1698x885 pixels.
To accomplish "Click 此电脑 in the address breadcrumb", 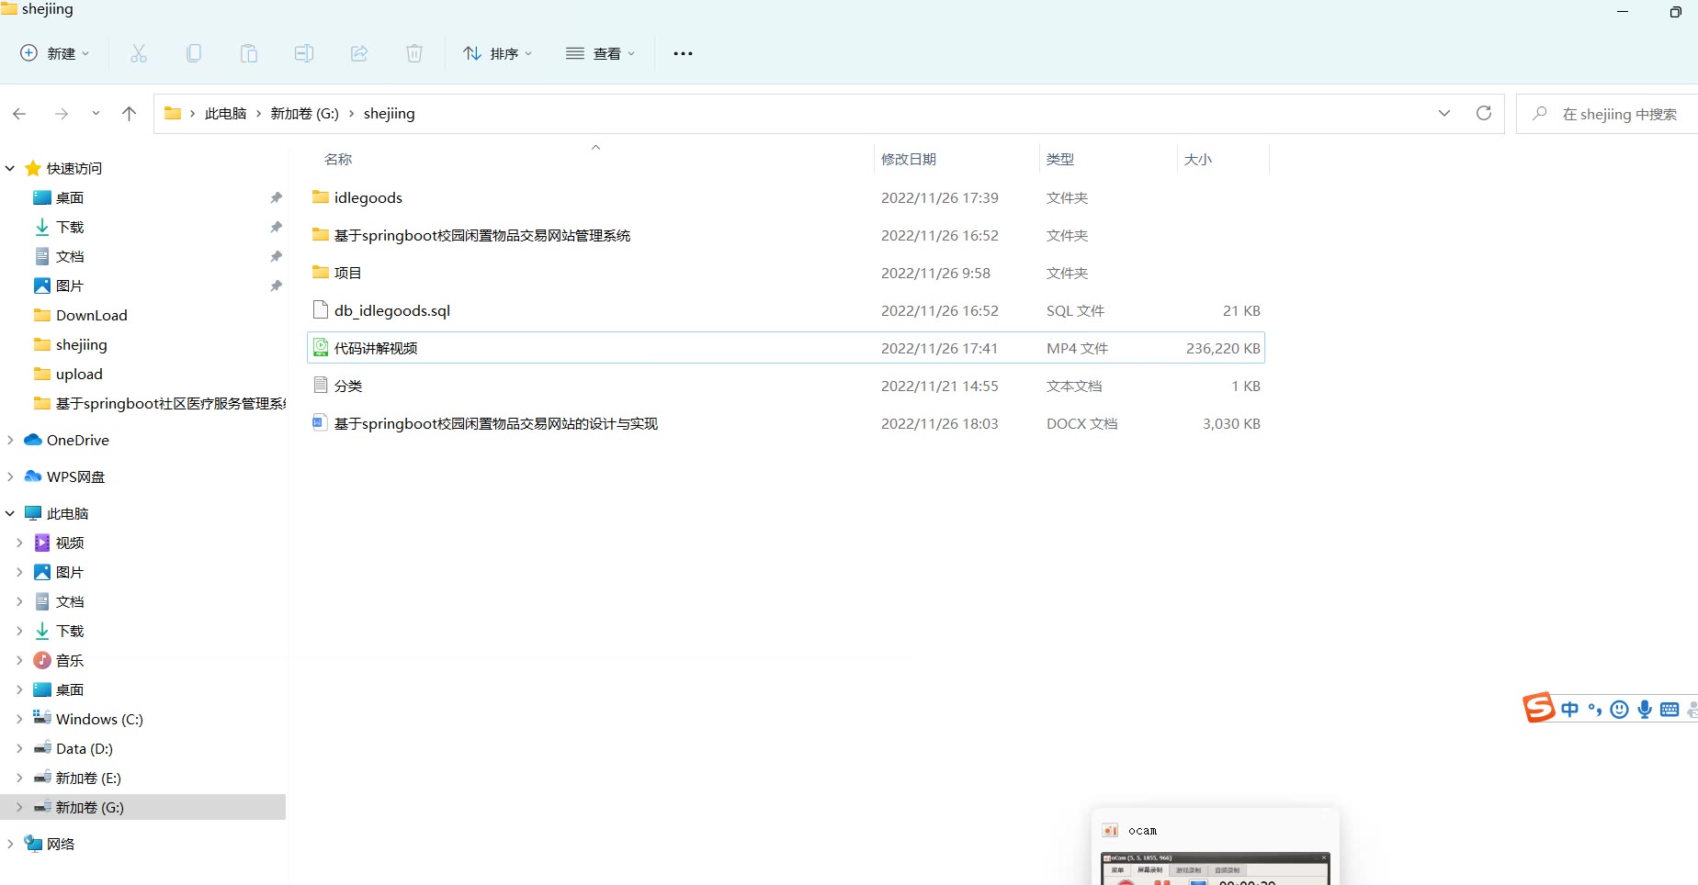I will click(x=225, y=114).
